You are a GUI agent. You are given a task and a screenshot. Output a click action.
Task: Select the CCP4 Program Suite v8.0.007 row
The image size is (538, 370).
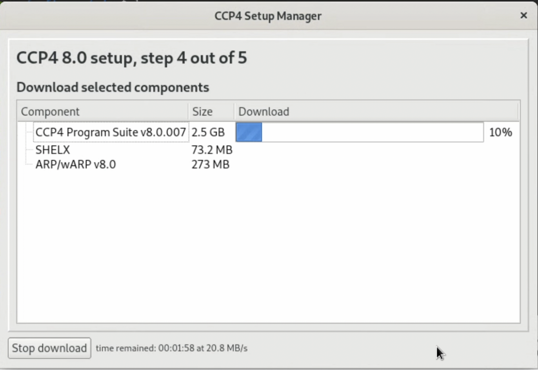point(111,132)
